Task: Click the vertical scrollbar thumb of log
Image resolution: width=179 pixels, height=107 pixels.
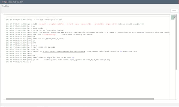Action: click(176, 42)
